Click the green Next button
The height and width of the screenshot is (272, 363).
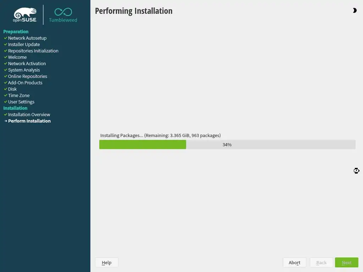[x=347, y=262]
